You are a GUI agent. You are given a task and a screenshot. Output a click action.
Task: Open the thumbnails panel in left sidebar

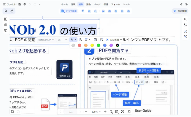tap(6, 19)
